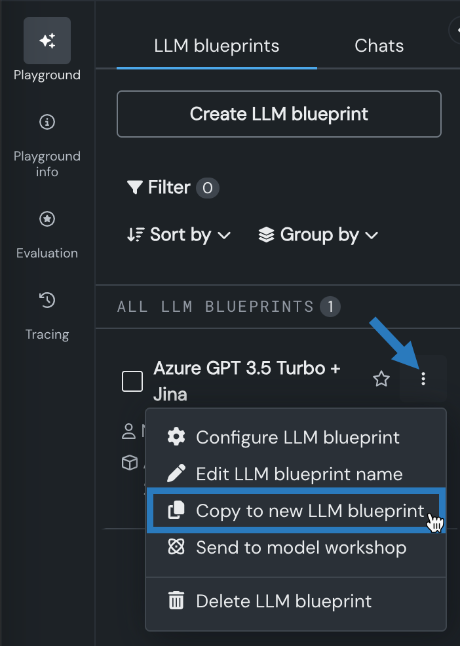This screenshot has height=646, width=460.
Task: Open the Playground sparkle icon
Action: coord(47,41)
